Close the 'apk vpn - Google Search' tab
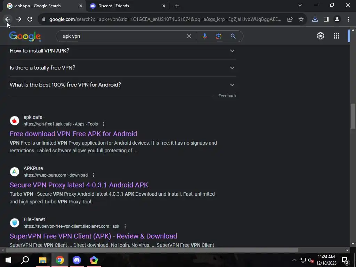The height and width of the screenshot is (267, 356). [x=81, y=6]
